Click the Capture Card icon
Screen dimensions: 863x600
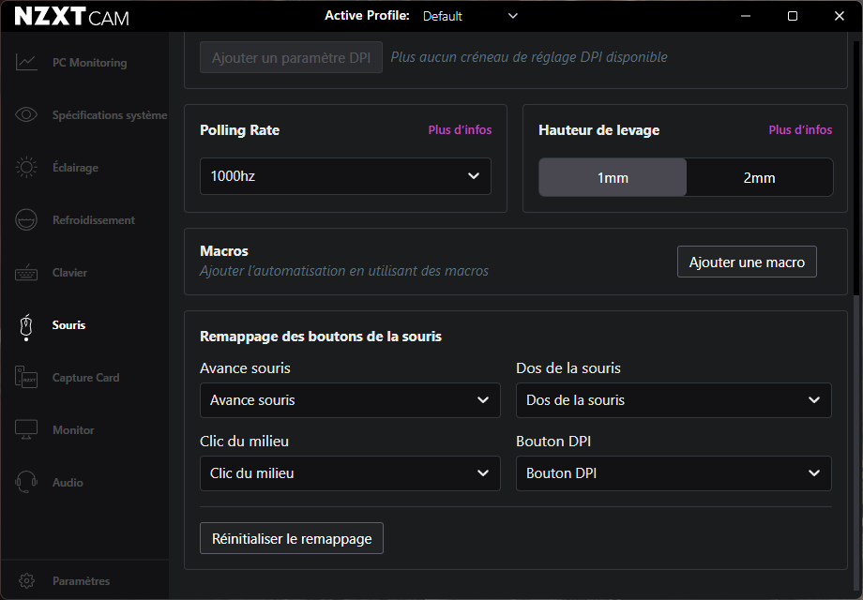click(26, 378)
